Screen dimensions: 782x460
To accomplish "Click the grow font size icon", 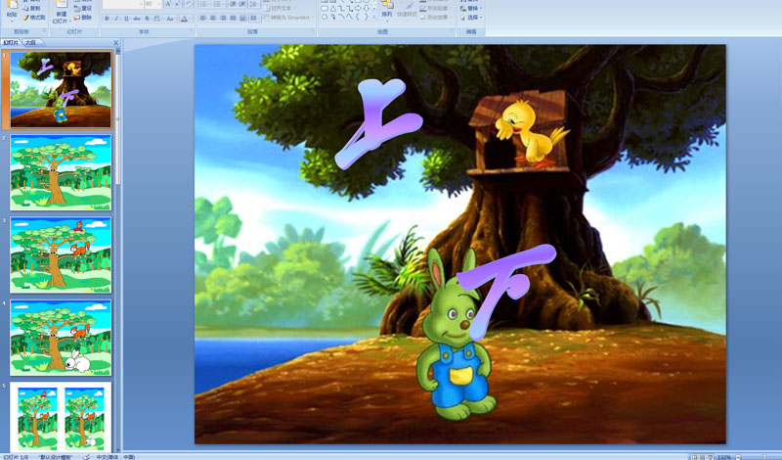I will [x=168, y=4].
